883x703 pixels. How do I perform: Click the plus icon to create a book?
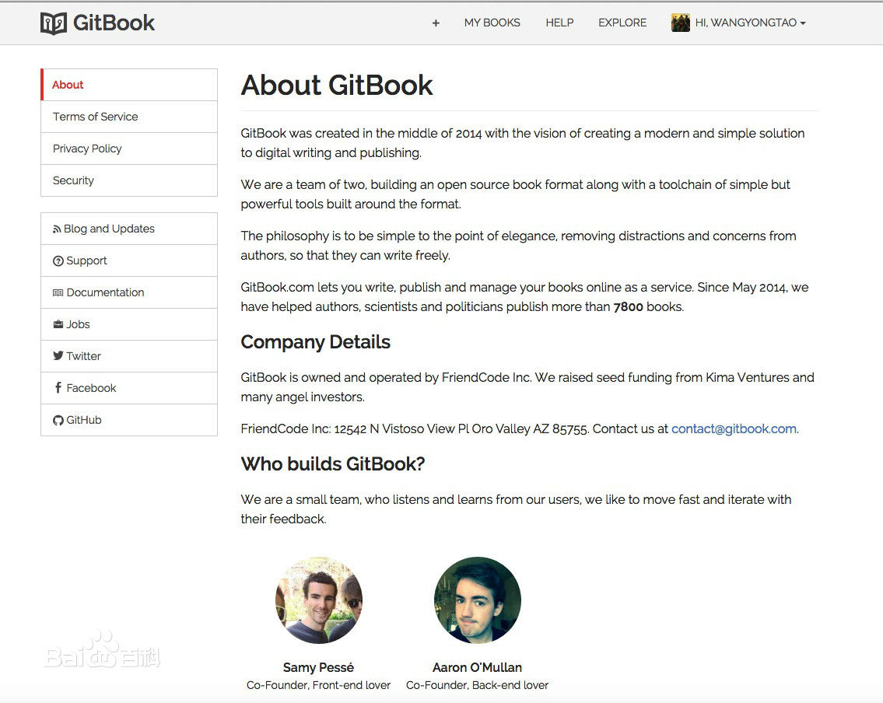click(436, 23)
